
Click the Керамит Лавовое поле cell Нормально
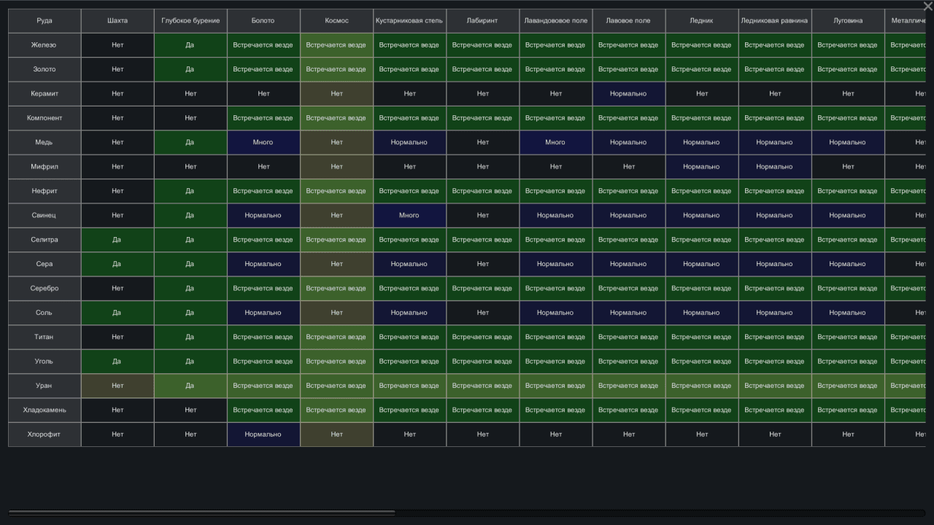point(628,93)
